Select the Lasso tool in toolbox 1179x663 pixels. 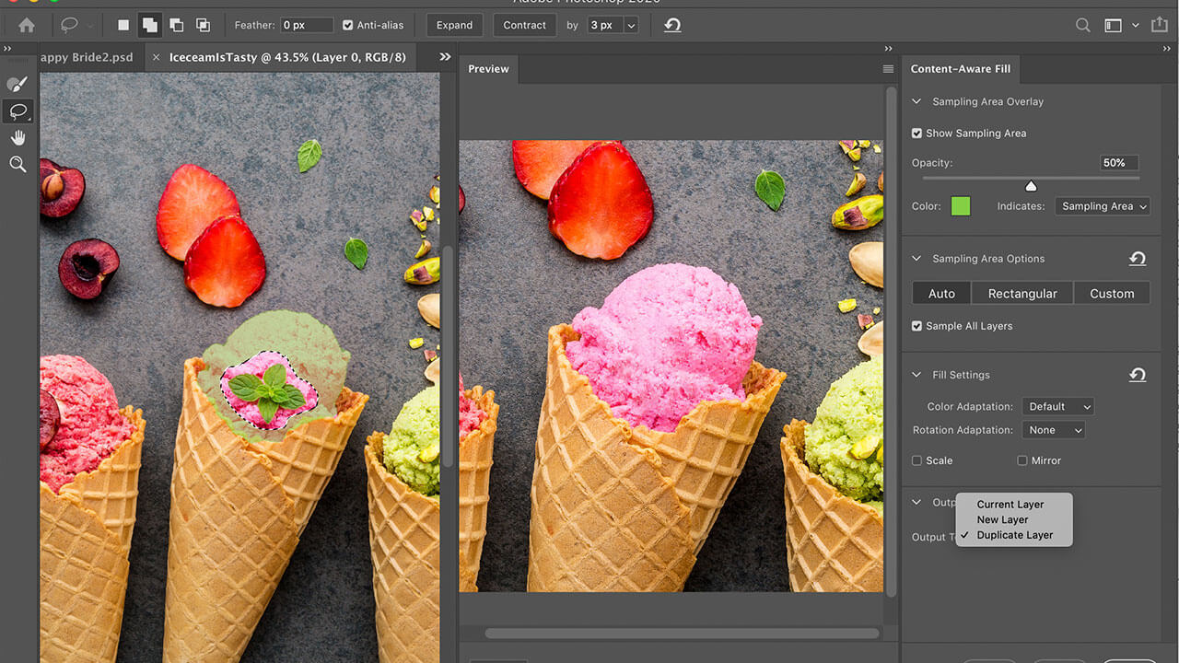click(x=18, y=111)
